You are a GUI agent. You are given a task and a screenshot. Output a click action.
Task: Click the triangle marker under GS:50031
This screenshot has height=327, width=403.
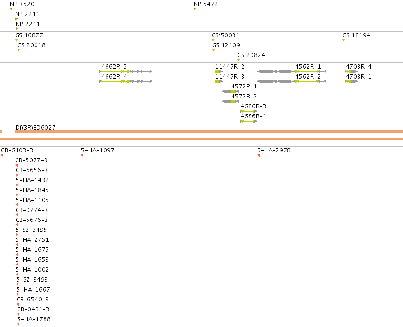click(213, 40)
